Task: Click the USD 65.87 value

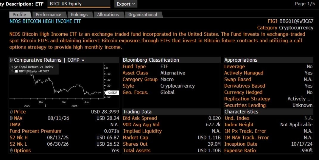Action: click(108, 138)
